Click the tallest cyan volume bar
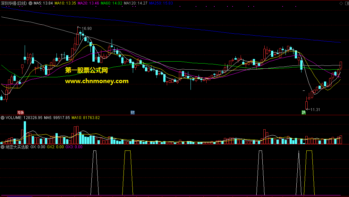 25,133
